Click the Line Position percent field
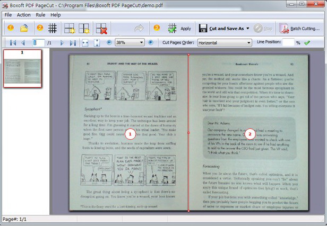Viewport: 327px width, 226px height. (x=288, y=42)
